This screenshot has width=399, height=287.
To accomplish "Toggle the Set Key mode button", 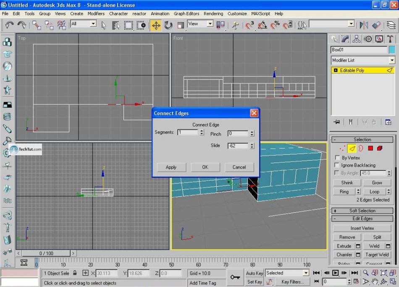I will 254,282.
